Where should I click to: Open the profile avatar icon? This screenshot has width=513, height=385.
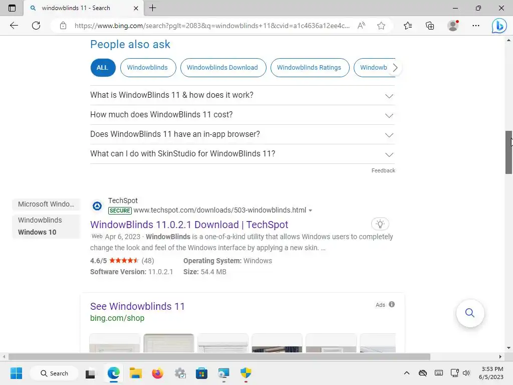tap(453, 26)
